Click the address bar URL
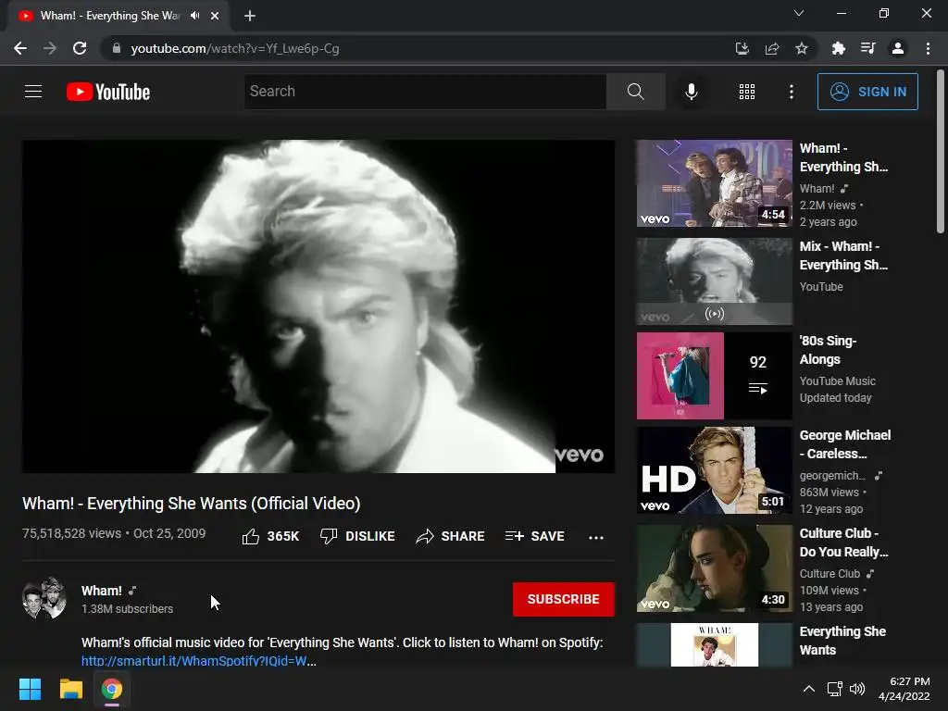The width and height of the screenshot is (948, 711). (235, 48)
